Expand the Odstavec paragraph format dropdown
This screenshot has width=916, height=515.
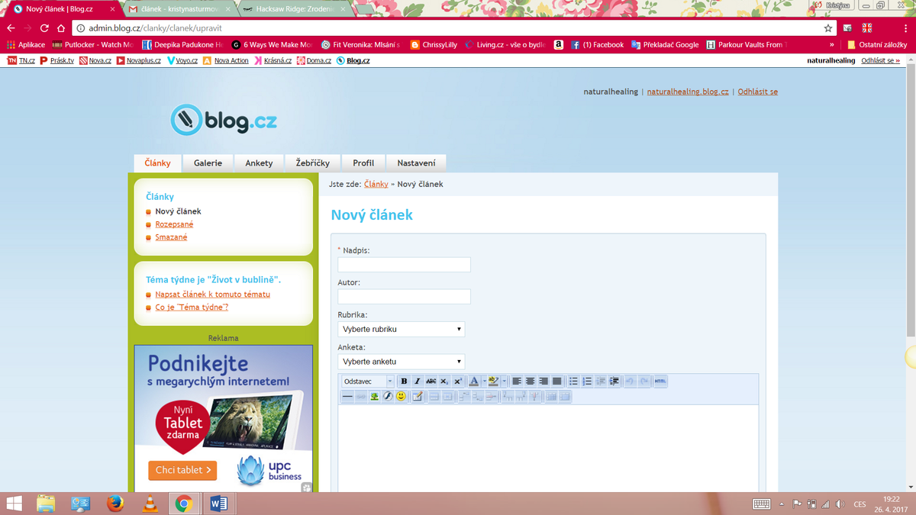(x=390, y=381)
